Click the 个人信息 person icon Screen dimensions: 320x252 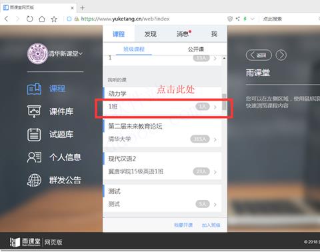click(34, 157)
